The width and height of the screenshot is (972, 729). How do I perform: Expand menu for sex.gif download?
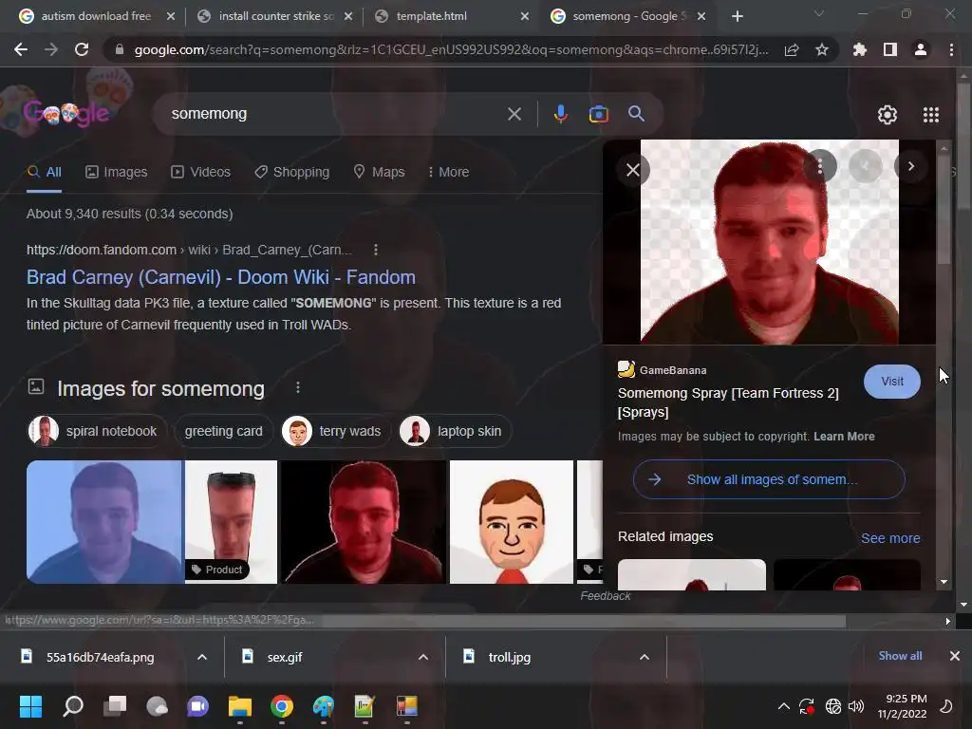coord(422,657)
